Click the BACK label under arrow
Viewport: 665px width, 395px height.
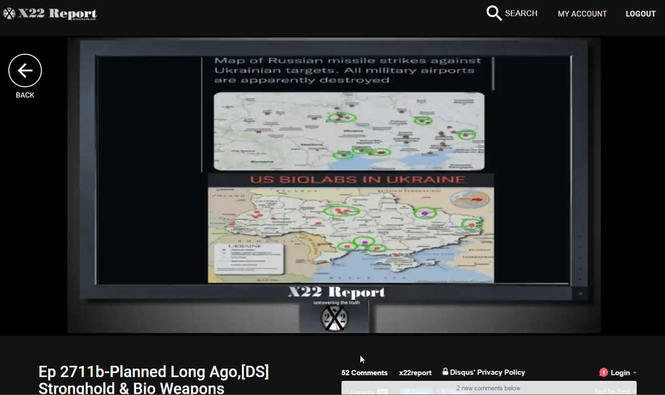(25, 95)
